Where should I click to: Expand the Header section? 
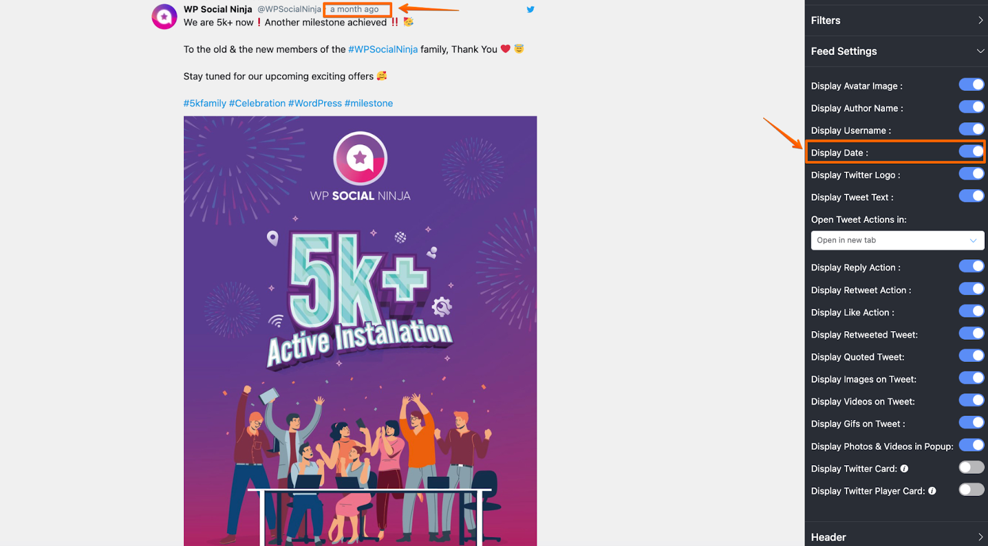[x=897, y=537]
